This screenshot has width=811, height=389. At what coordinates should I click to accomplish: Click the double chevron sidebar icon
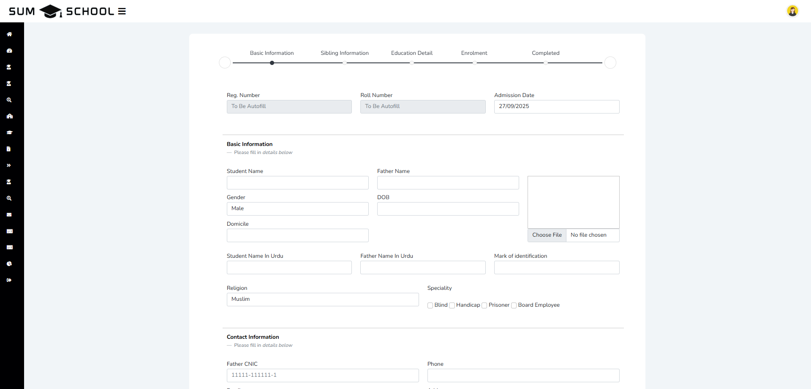coord(9,165)
